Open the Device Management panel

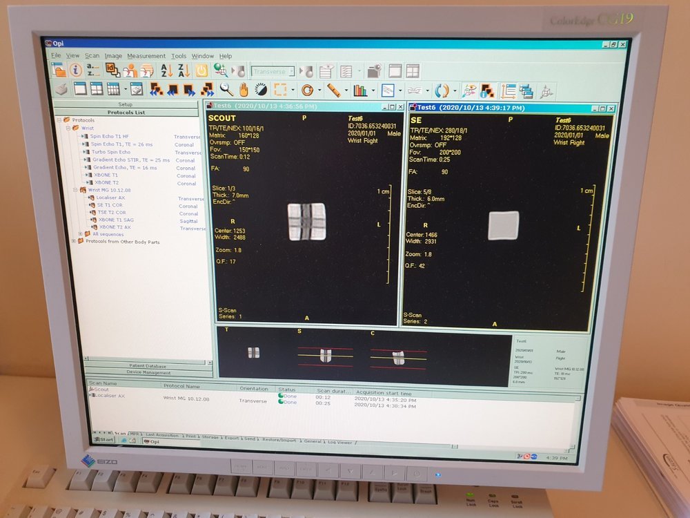coord(148,372)
